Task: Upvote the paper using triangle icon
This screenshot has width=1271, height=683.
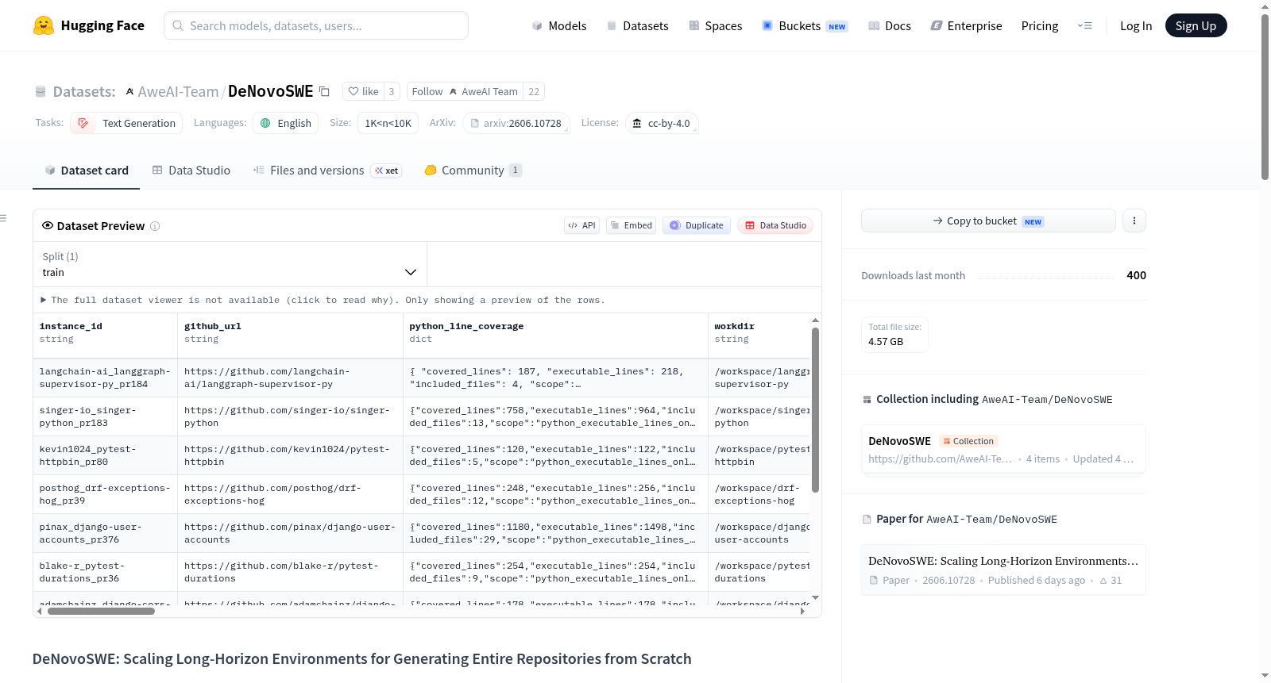Action: point(1103,581)
